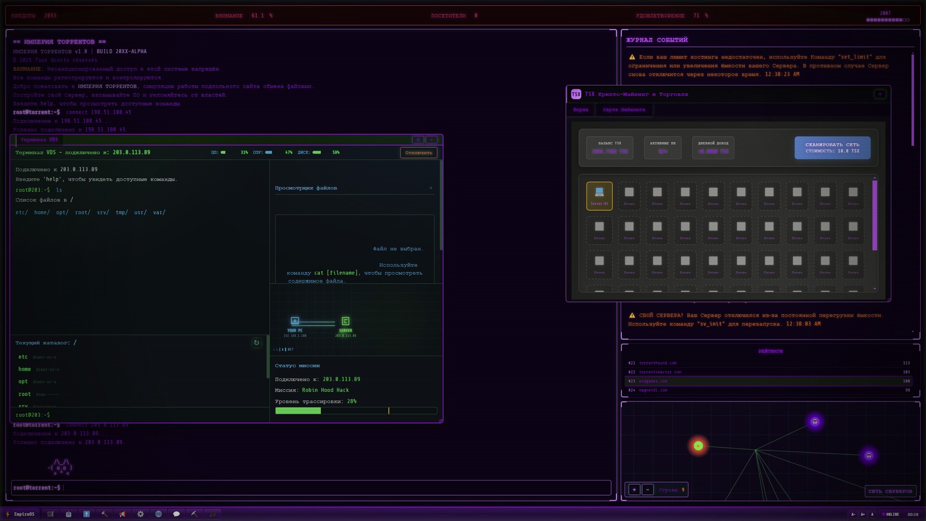Image resolution: width=926 pixels, height=521 pixels.
Task: Expand the home directory in the file browser
Action: point(24,369)
